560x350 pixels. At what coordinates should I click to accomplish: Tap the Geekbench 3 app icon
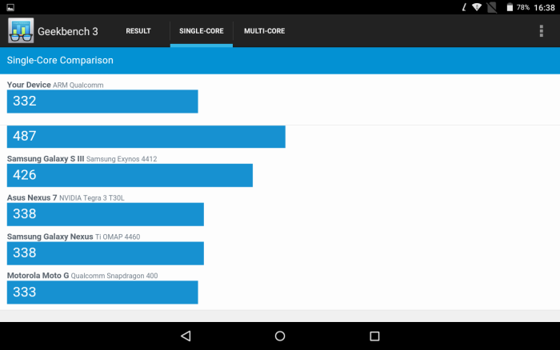[21, 30]
